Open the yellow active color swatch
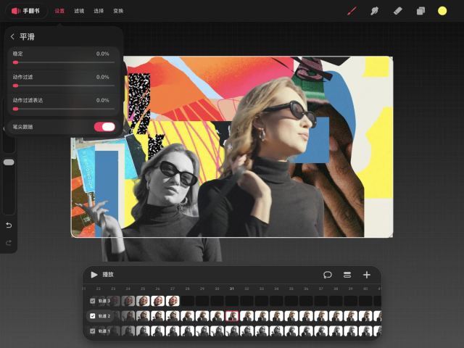The image size is (464, 348). click(442, 11)
